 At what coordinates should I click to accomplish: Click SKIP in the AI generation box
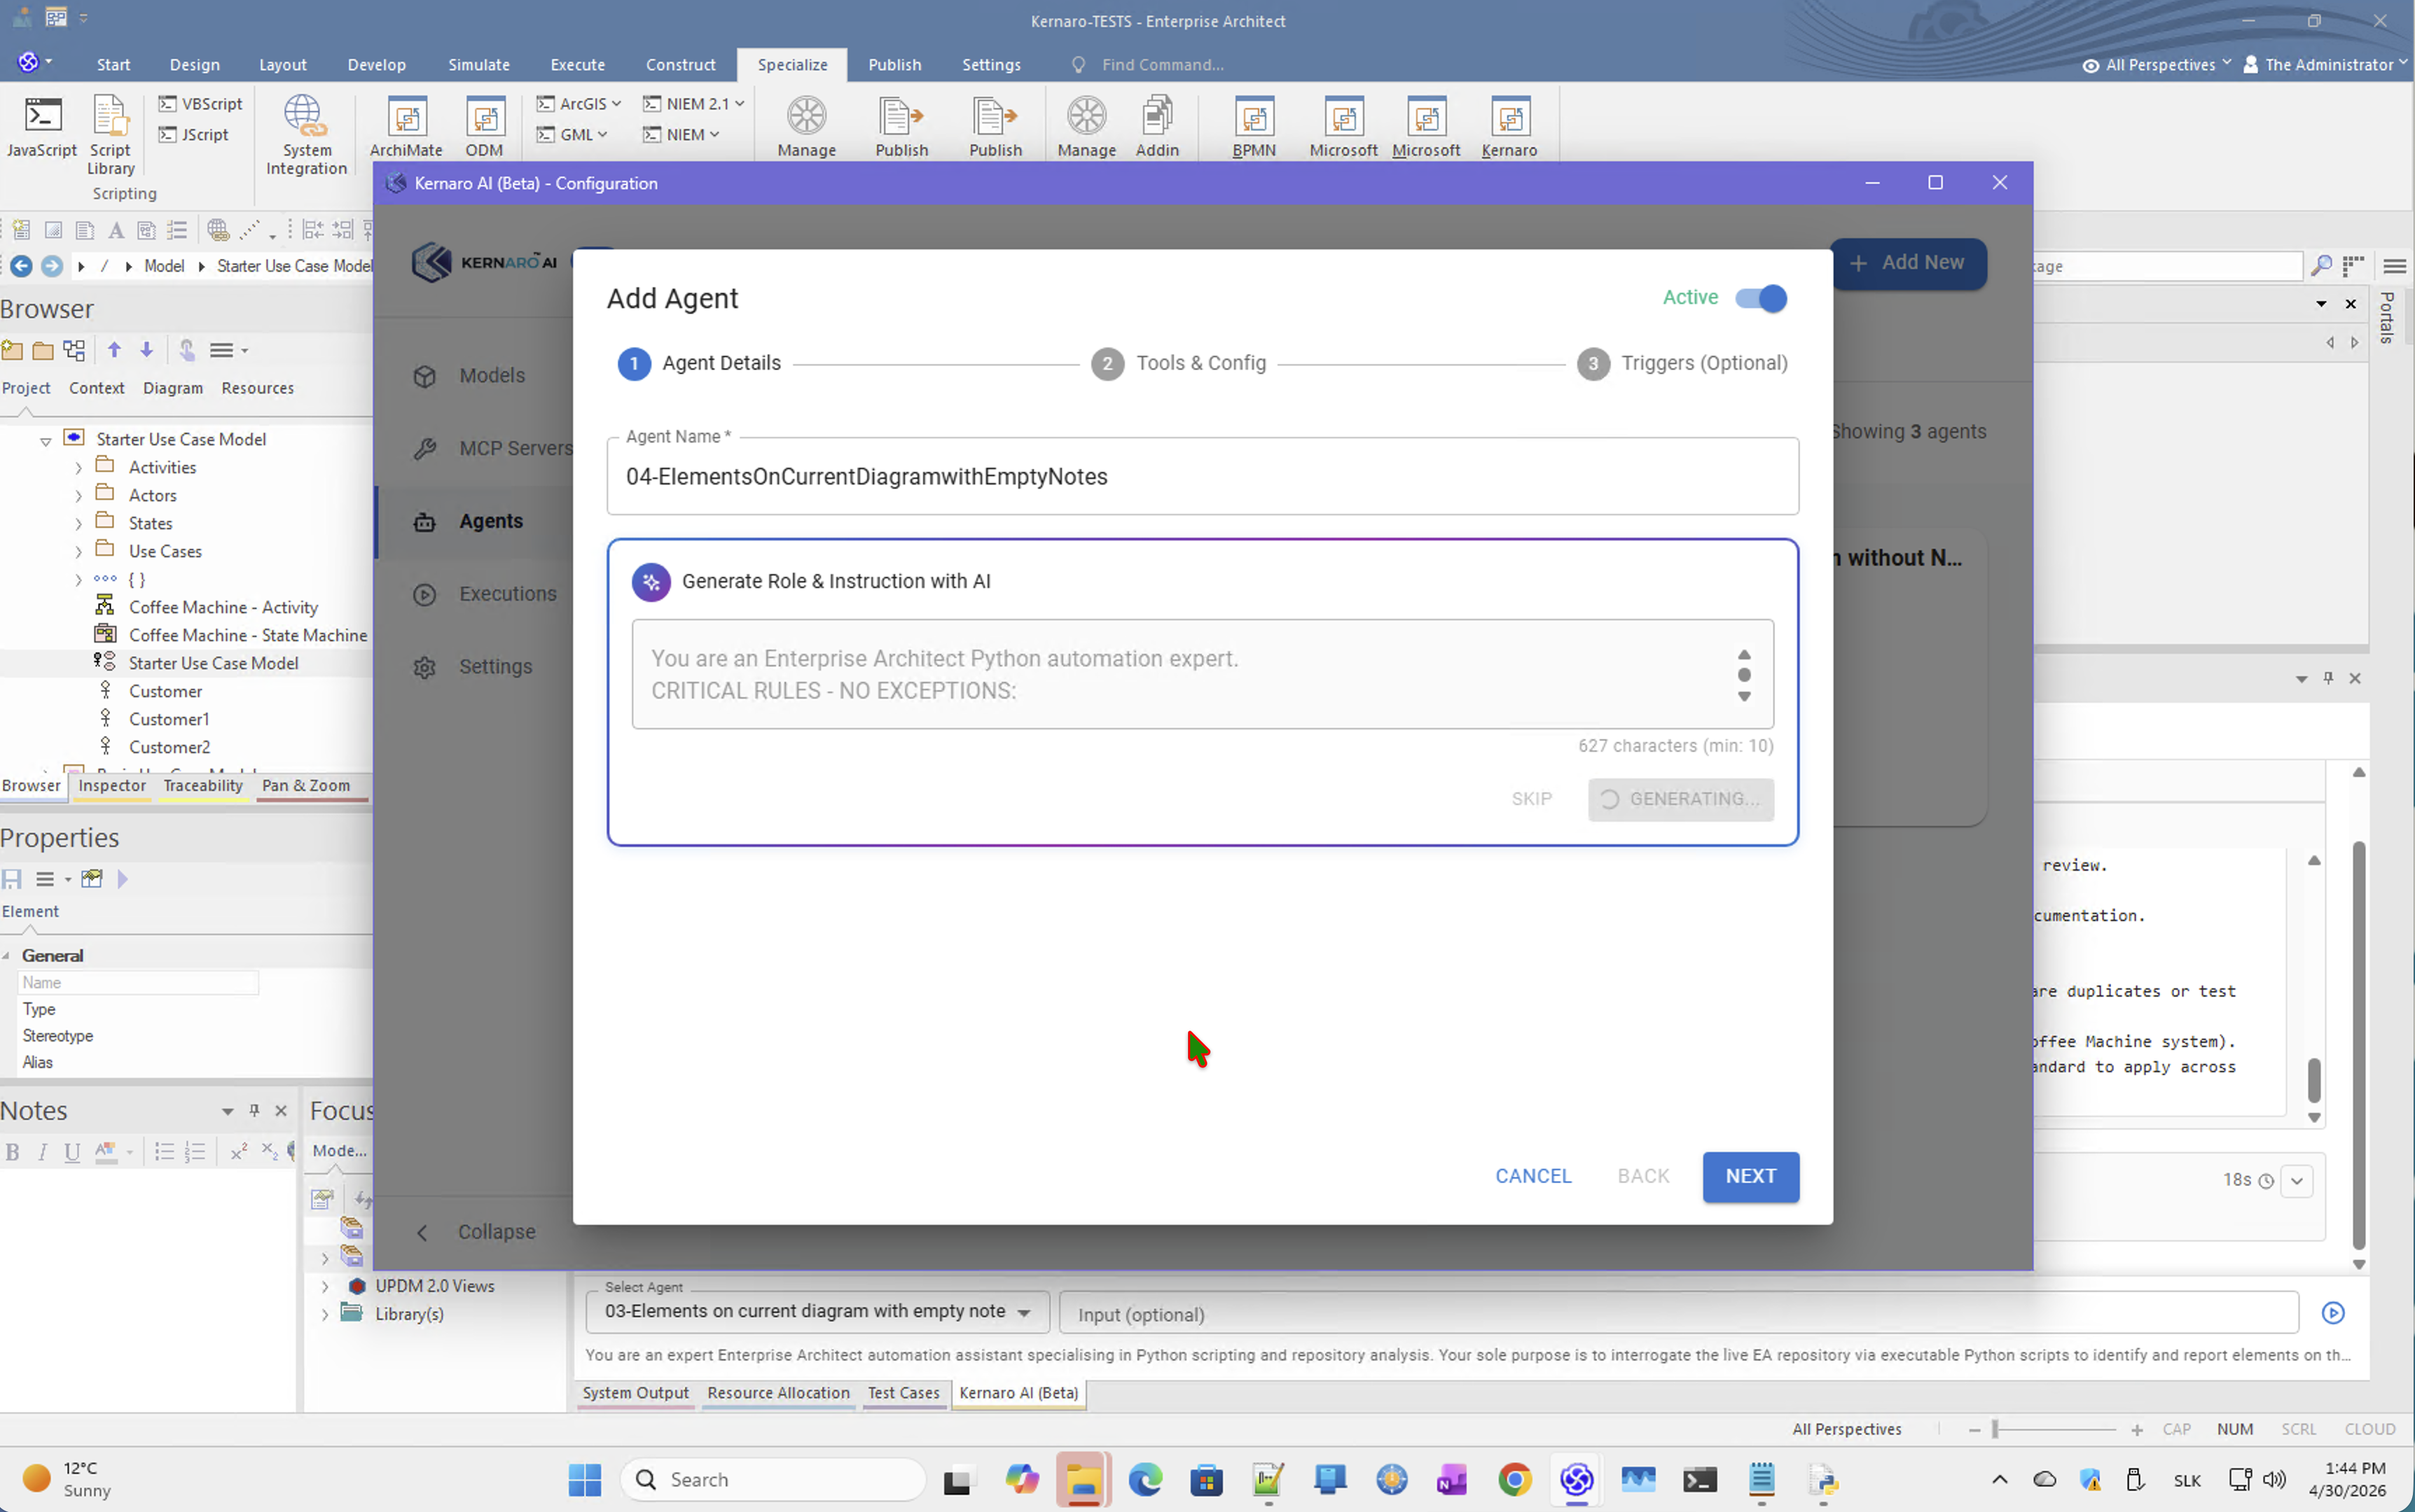pos(1530,799)
